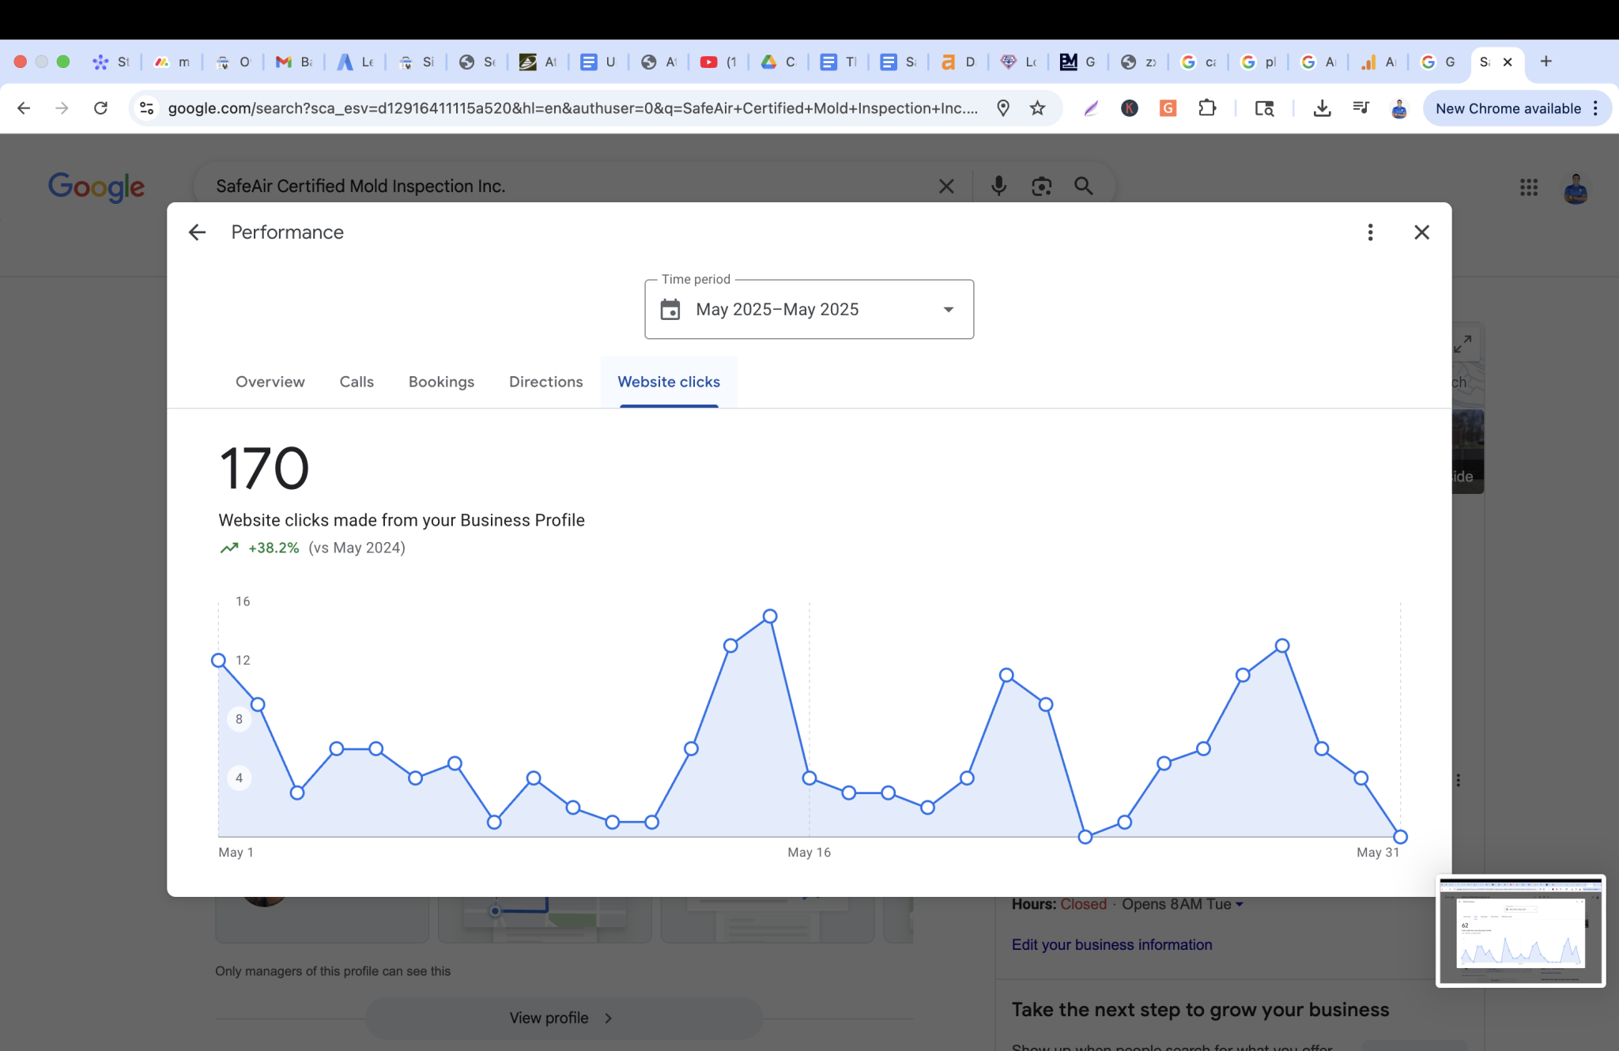
Task: Click the Search by image camera icon
Action: point(1041,186)
